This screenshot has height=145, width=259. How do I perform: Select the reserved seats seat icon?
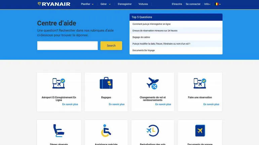[x=59, y=131]
